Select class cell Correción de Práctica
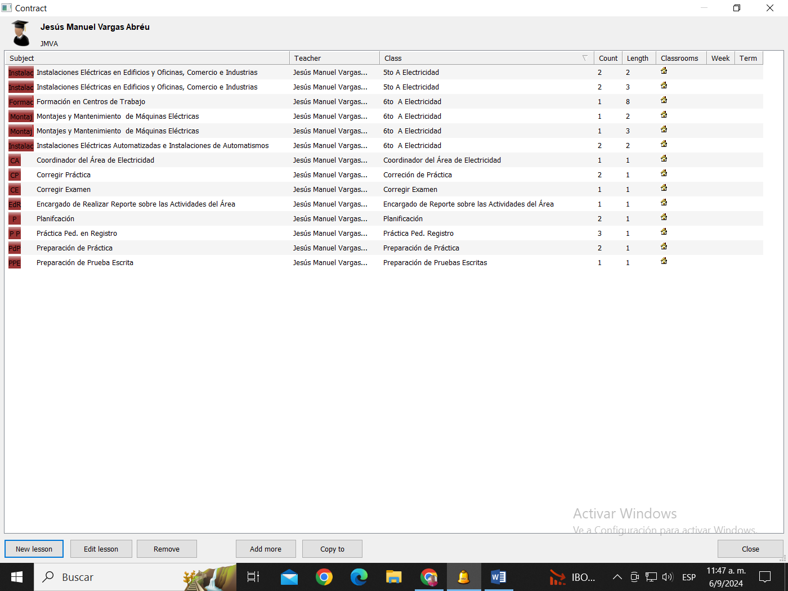Screen dimensions: 788x591 pyautogui.click(x=418, y=175)
